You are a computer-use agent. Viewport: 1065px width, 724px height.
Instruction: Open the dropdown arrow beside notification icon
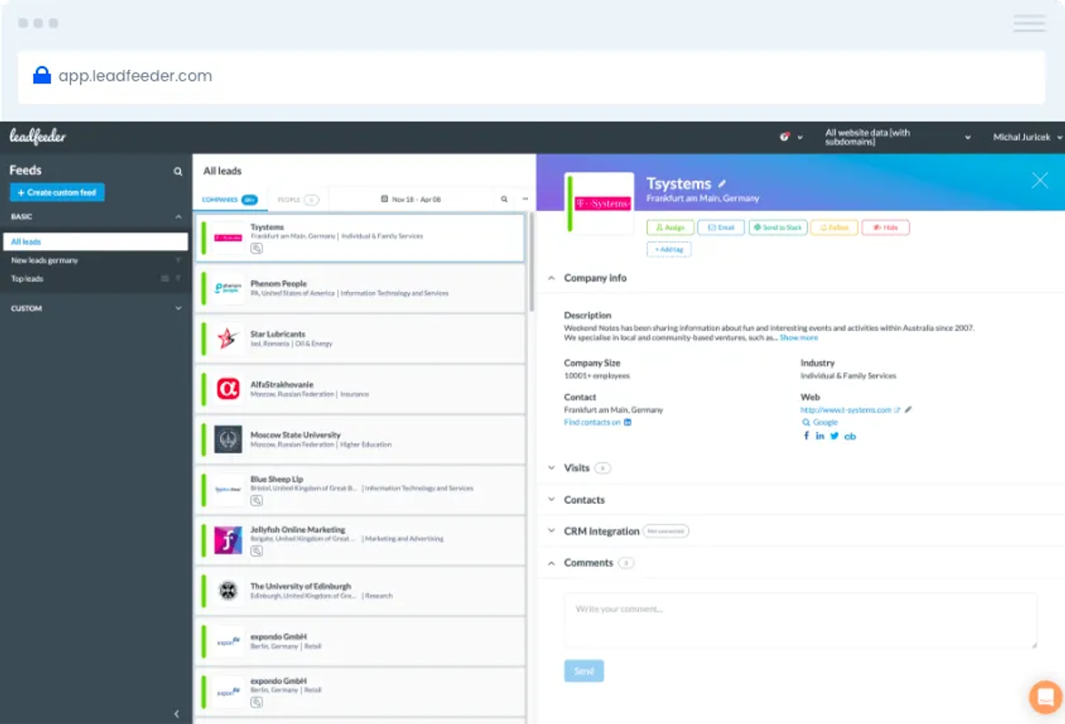click(800, 138)
